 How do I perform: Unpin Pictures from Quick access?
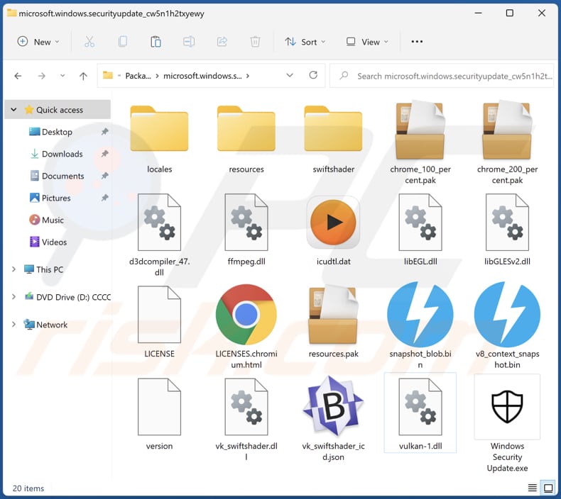(x=104, y=198)
